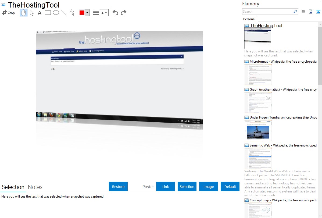Click the Paste Default button
The image size is (322, 218).
point(230,187)
